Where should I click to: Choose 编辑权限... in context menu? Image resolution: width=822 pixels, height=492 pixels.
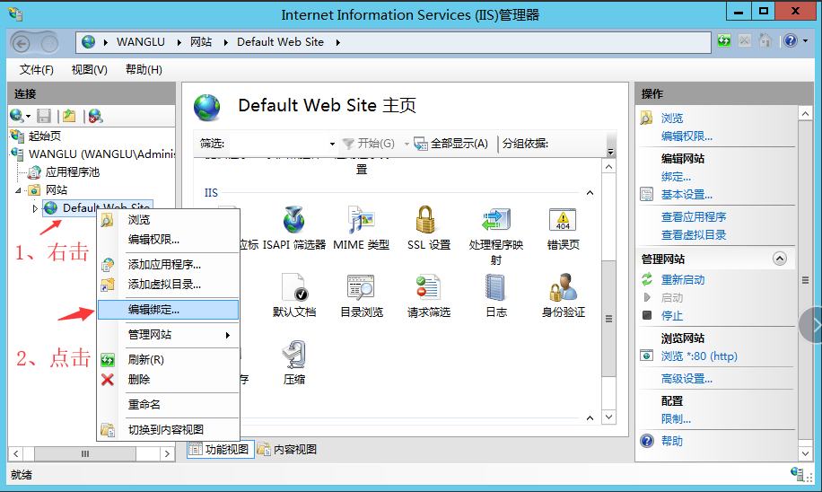(169, 239)
